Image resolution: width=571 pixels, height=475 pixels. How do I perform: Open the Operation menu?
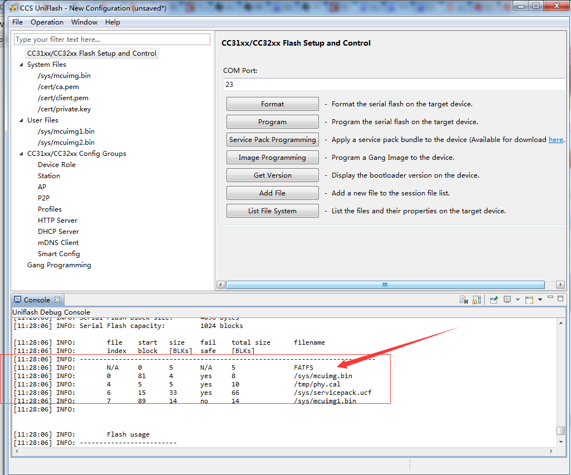[47, 22]
